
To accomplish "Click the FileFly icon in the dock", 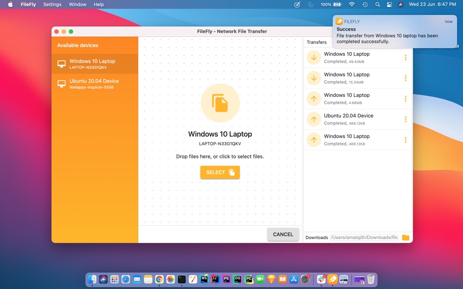I will click(332, 279).
